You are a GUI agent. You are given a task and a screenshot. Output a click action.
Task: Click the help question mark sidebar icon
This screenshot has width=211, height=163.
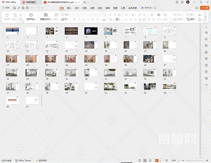point(206,72)
